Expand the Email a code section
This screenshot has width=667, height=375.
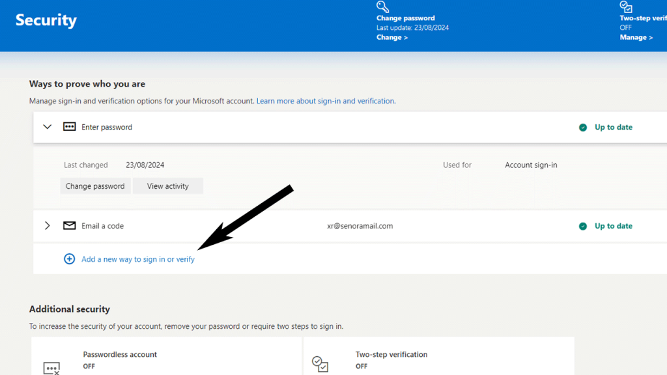click(47, 226)
